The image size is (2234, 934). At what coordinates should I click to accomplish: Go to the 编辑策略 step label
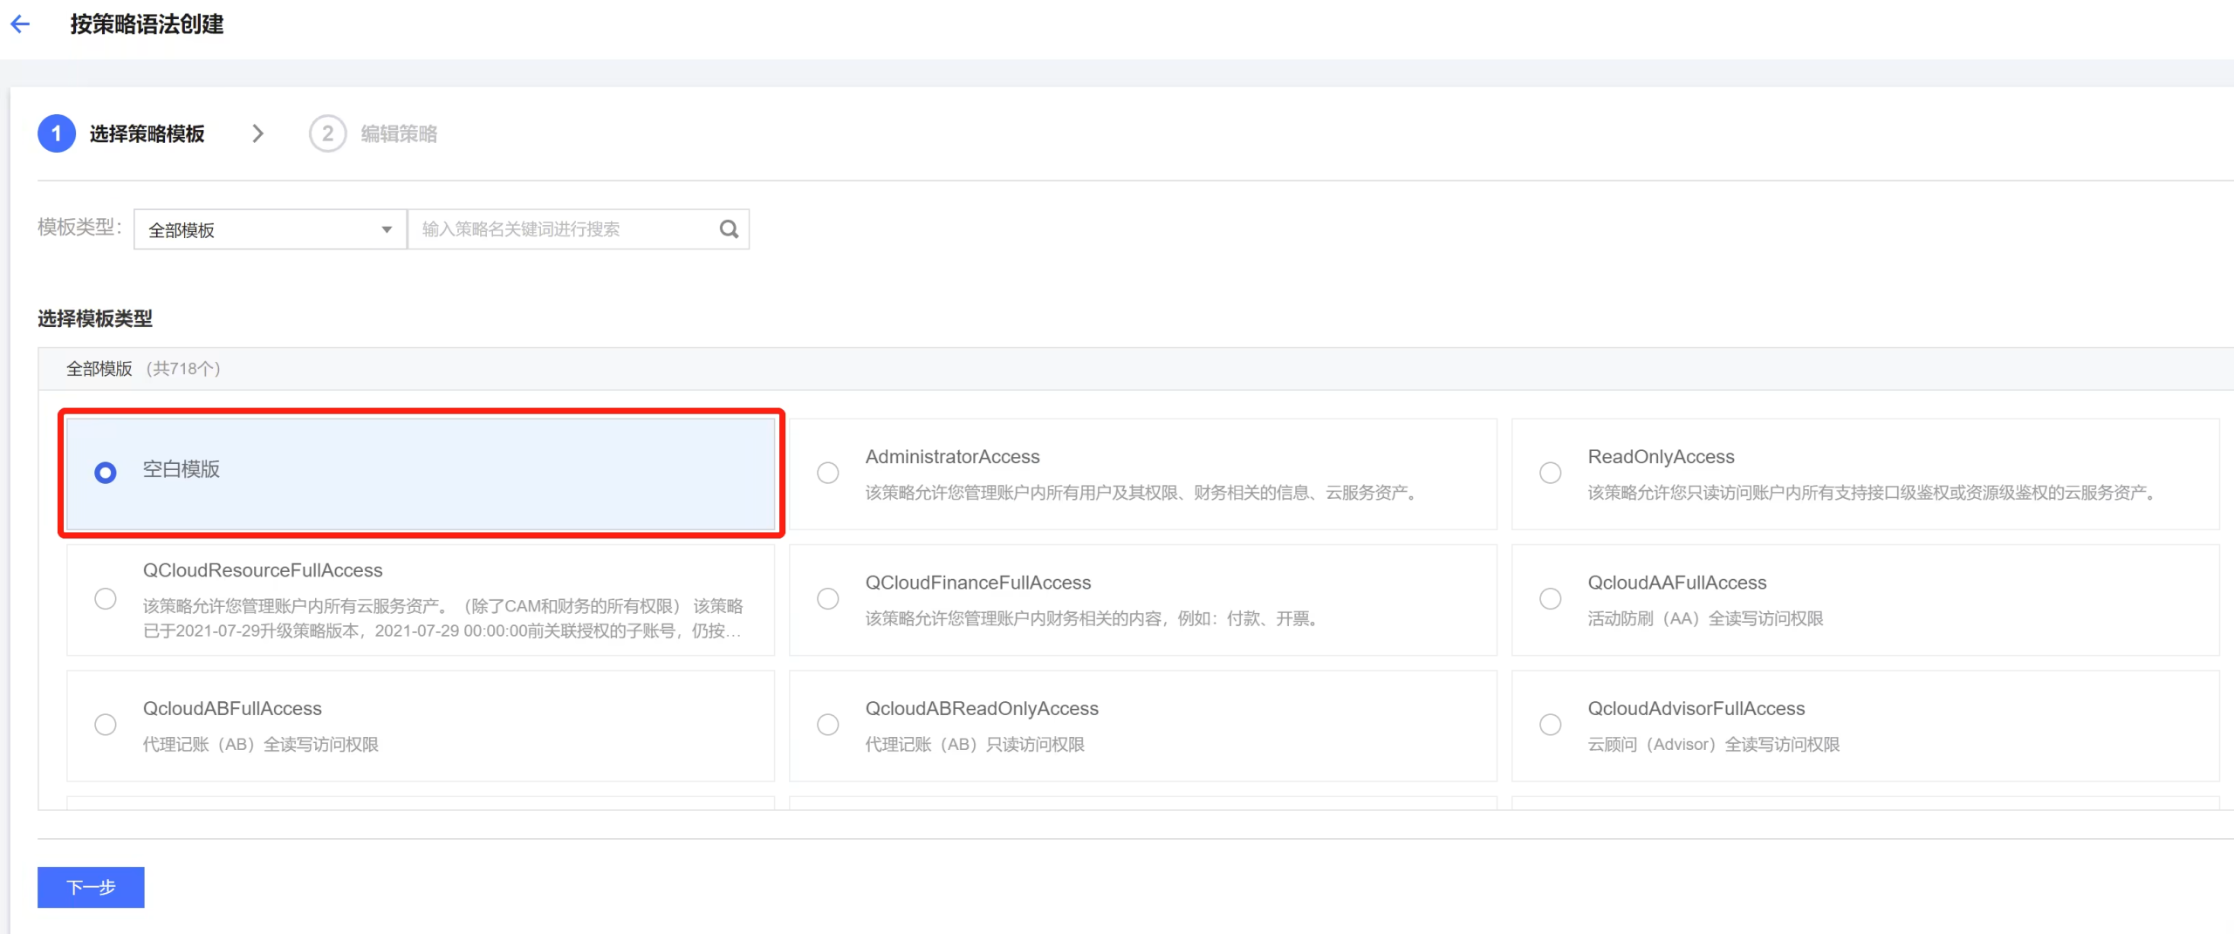point(399,133)
